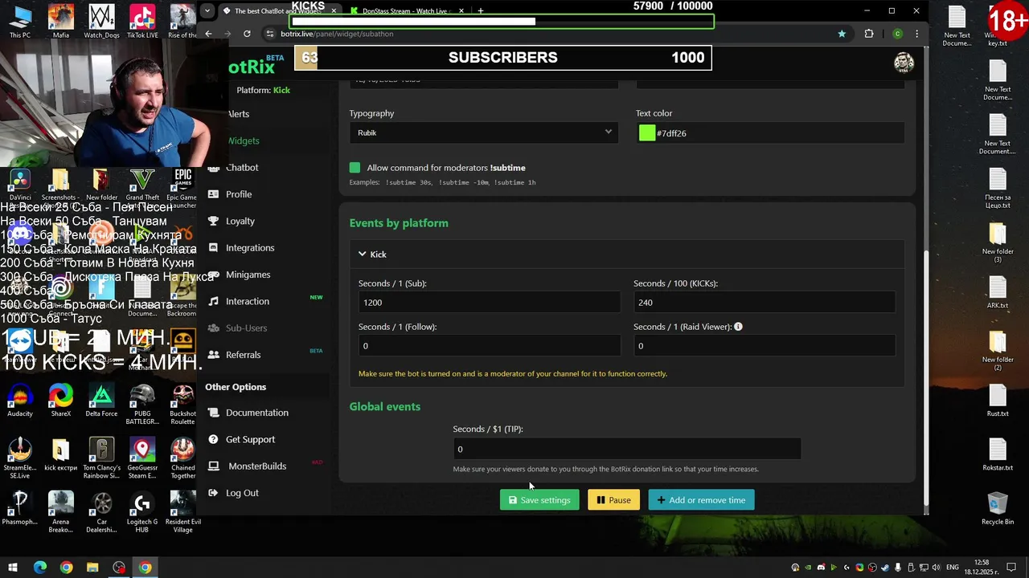Select ShareX desktop icon
The image size is (1029, 578).
point(60,401)
